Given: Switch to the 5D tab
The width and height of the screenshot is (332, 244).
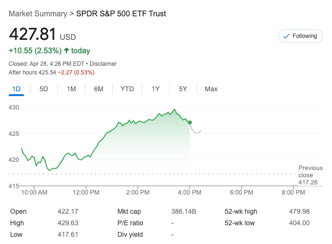Looking at the screenshot, I should (x=44, y=89).
